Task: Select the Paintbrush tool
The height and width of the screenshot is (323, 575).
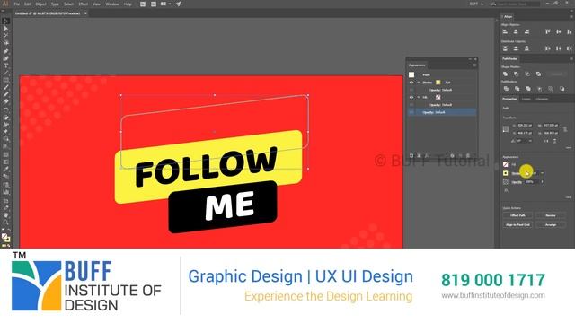Action: tap(6, 88)
